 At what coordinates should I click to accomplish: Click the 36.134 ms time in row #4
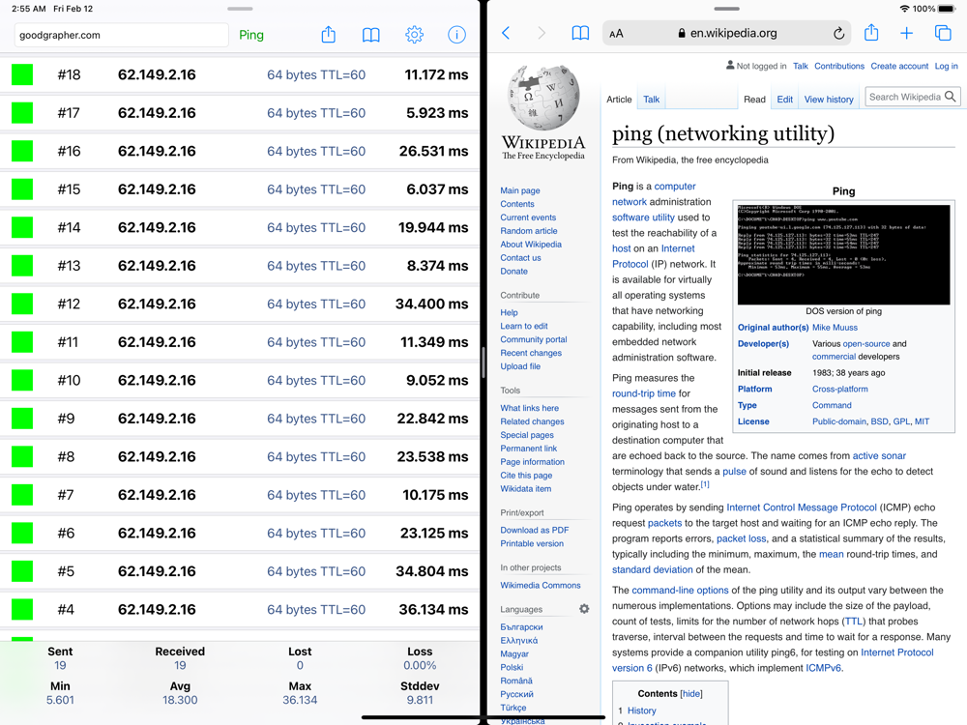[433, 610]
